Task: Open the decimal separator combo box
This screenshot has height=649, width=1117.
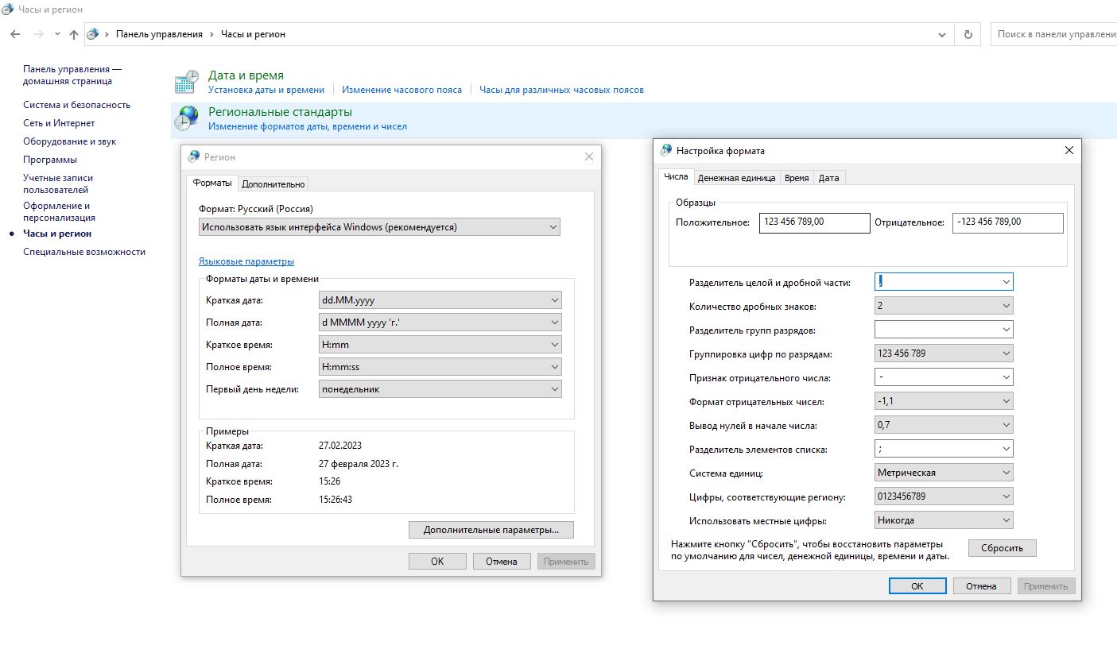Action: [944, 281]
